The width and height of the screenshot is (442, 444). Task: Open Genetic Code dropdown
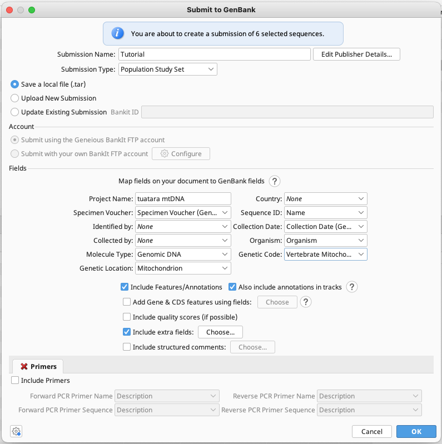pyautogui.click(x=326, y=255)
